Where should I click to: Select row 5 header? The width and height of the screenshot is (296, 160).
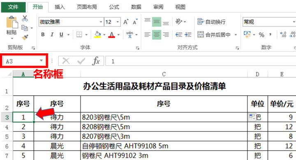pos(7,137)
